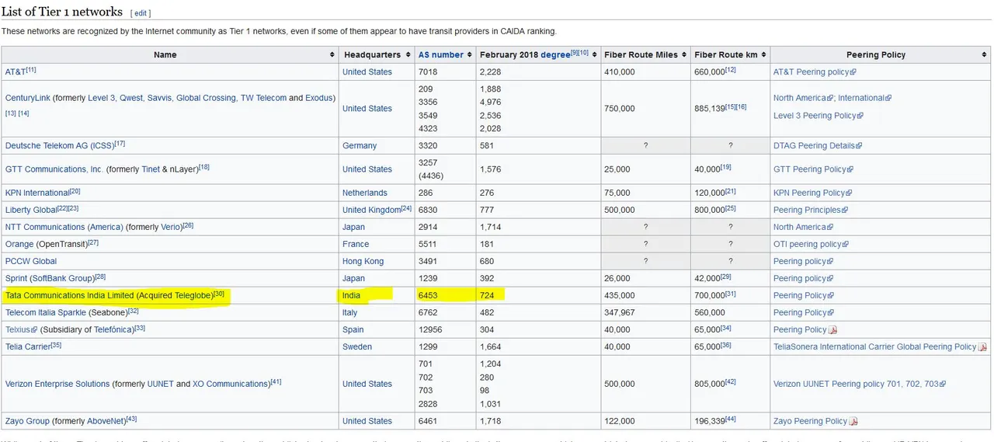Click external link icon after AT&T Peering policy
The height and width of the screenshot is (442, 994).
(853, 72)
